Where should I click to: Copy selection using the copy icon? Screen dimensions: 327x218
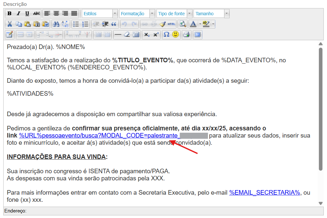point(19,24)
